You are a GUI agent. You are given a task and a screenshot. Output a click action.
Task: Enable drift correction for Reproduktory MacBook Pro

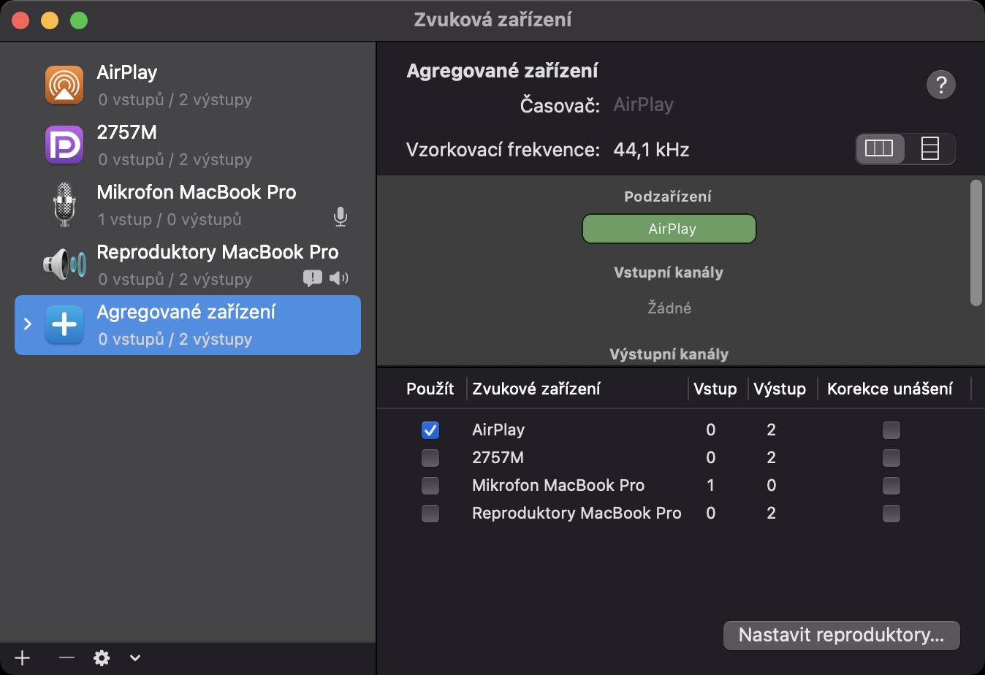click(891, 514)
